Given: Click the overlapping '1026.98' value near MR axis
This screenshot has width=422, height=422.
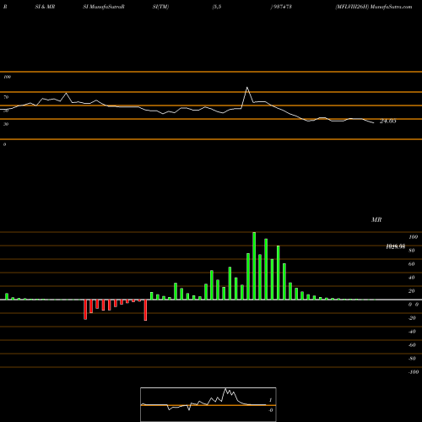Looking at the screenshot, I should click(396, 246).
